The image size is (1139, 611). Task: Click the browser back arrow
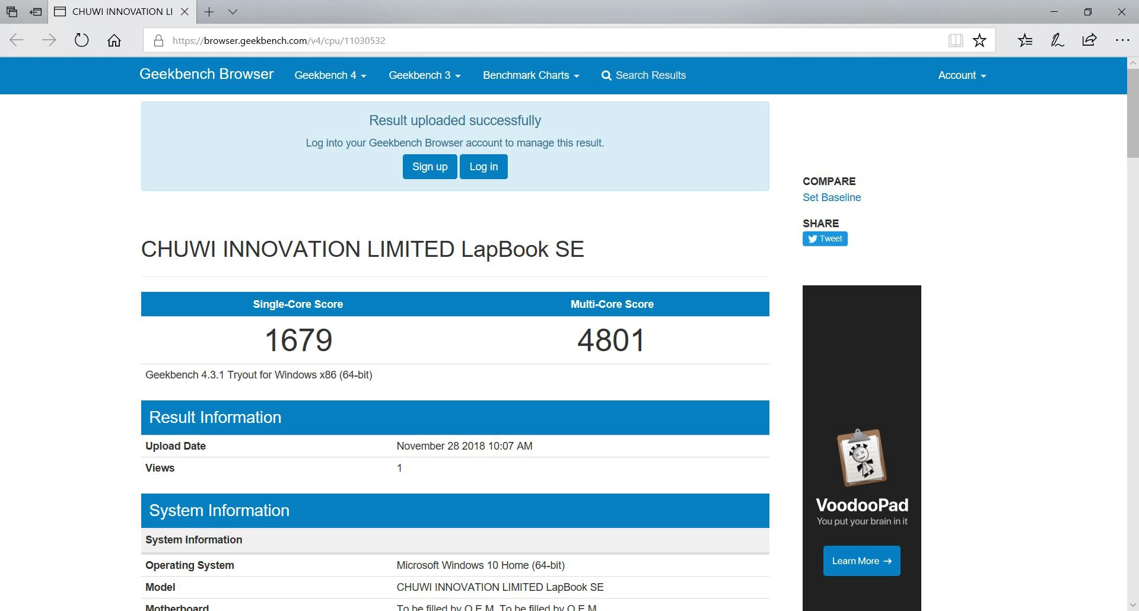click(x=17, y=40)
